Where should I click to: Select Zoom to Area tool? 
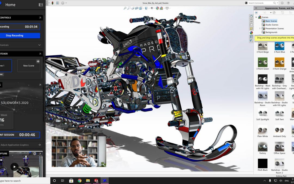point(129,8)
